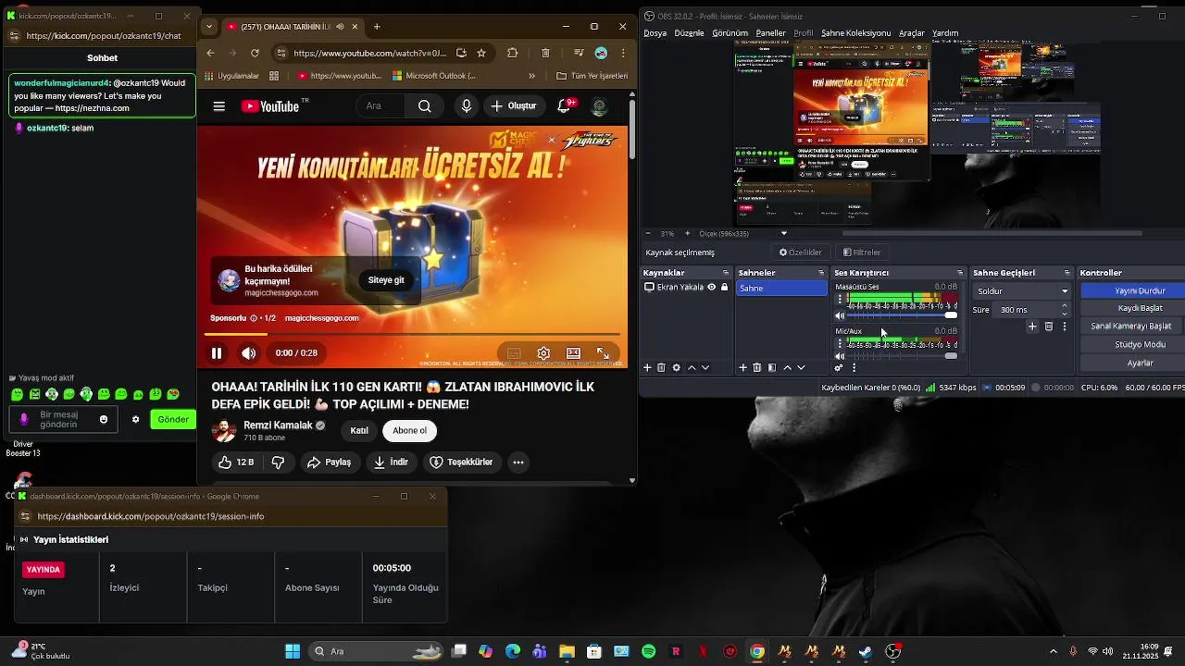Add a scene transition plus icon
Viewport: 1185px width, 666px height.
tap(1032, 327)
